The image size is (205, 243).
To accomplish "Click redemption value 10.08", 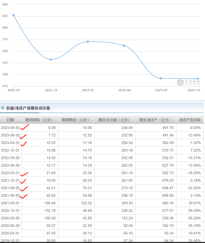I will 87,128.
